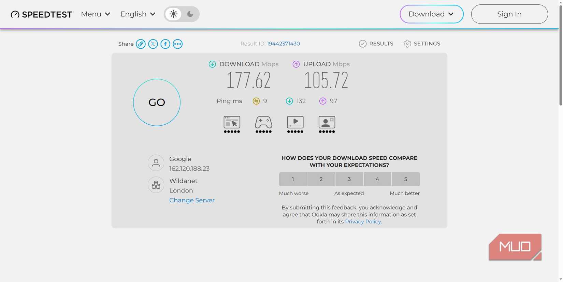
Task: Expand the Download dropdown button
Action: click(x=432, y=14)
